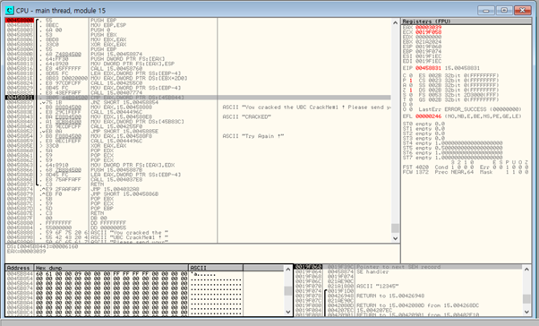Click the stack pane scroll-up arrow

pos(526,270)
